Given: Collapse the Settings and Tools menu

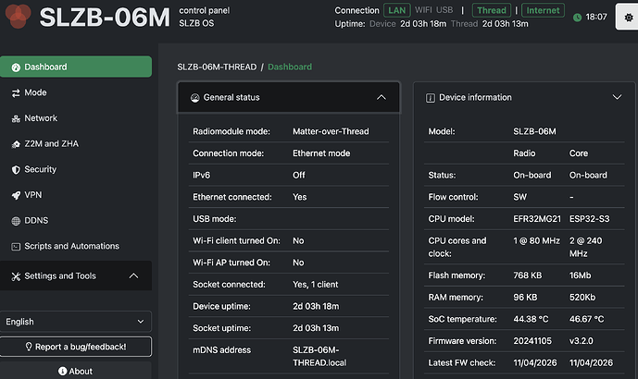Looking at the screenshot, I should click(76, 275).
